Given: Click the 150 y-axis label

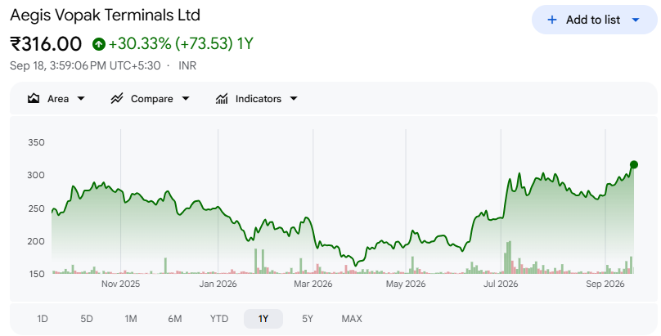Looking at the screenshot, I should pyautogui.click(x=36, y=274).
